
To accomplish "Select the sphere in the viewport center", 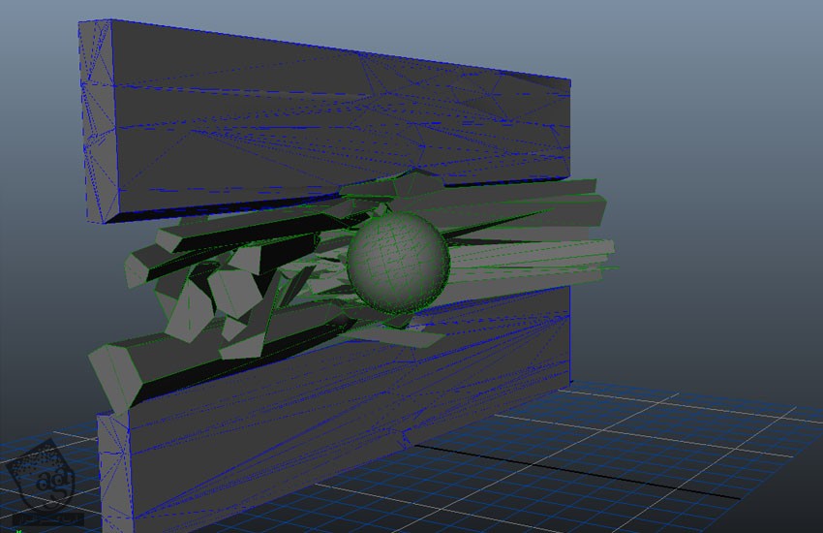I will click(398, 259).
